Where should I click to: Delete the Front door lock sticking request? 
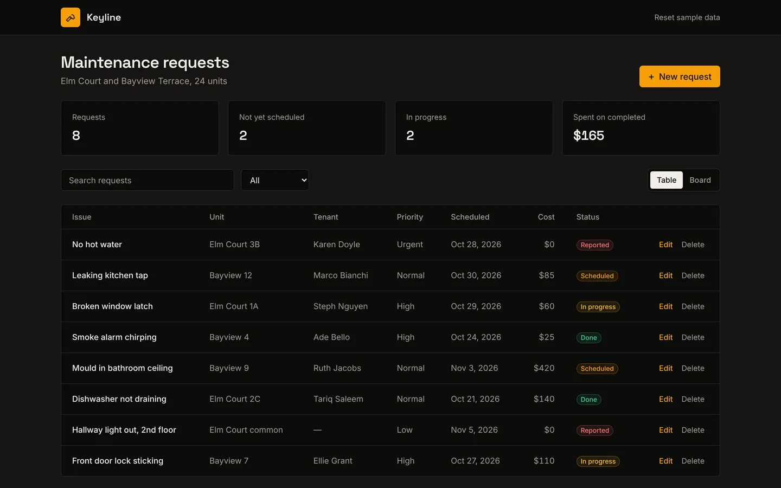693,461
